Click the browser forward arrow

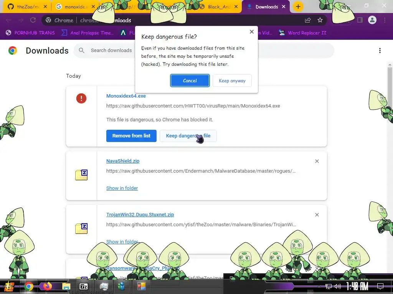pyautogui.click(x=21, y=20)
